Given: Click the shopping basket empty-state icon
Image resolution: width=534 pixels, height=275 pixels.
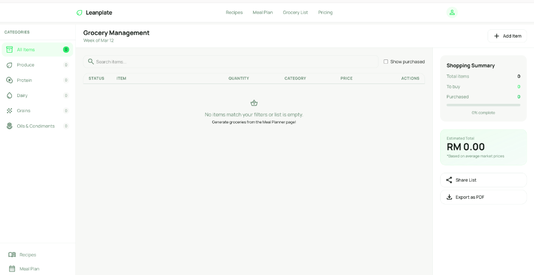Looking at the screenshot, I should click(254, 103).
